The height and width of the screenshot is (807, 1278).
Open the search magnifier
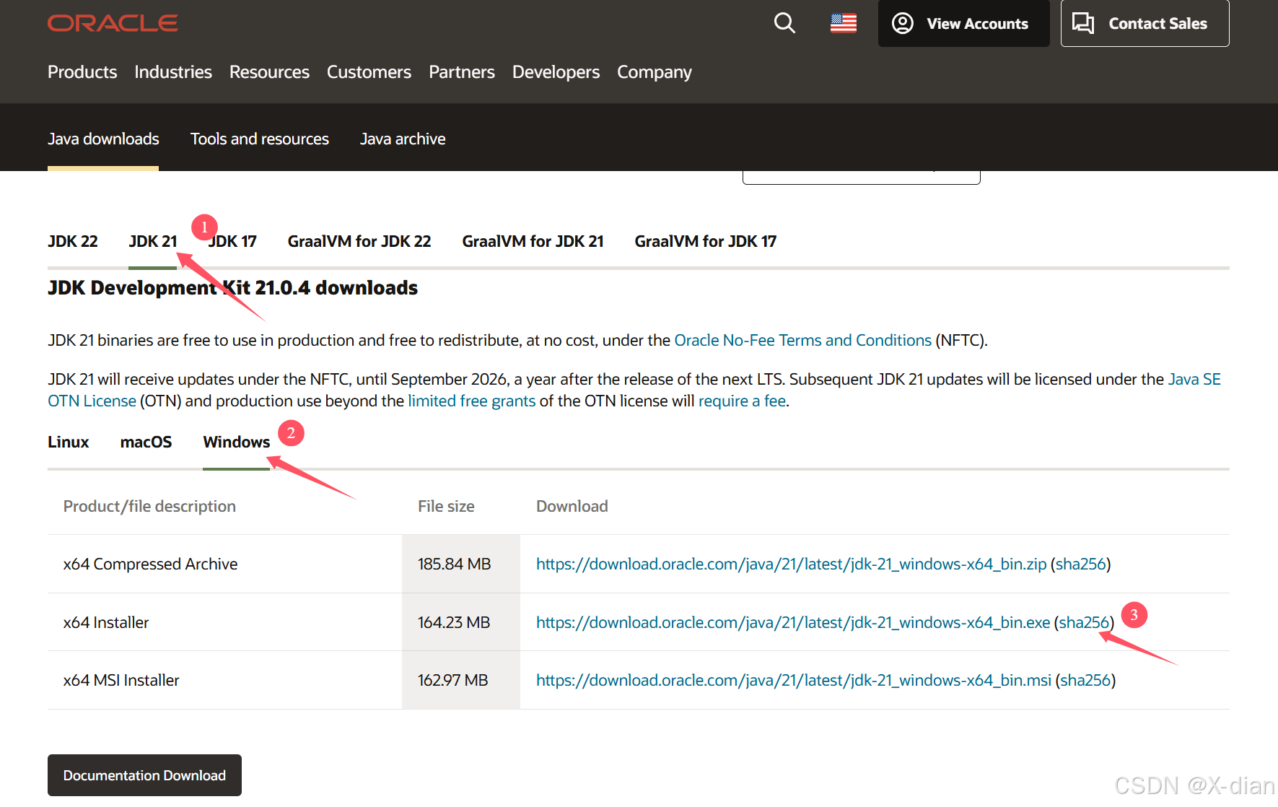[784, 23]
